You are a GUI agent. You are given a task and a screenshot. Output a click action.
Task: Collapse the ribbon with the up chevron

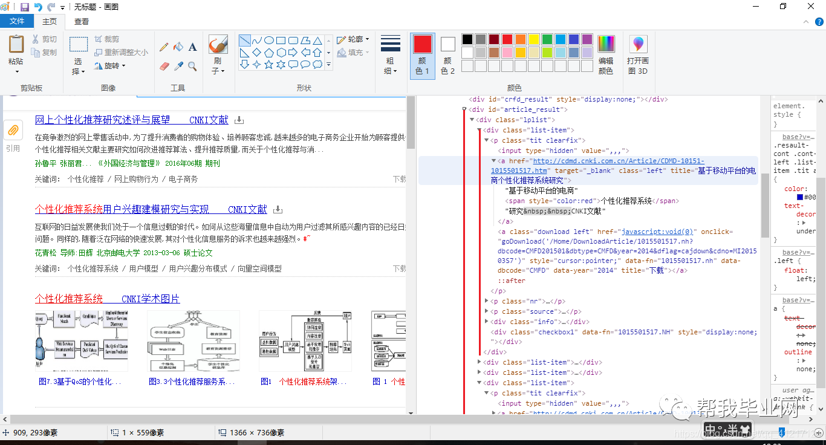coord(805,21)
